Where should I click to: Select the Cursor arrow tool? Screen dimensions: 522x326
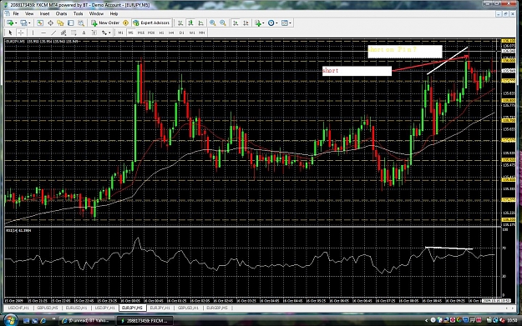click(x=10, y=33)
